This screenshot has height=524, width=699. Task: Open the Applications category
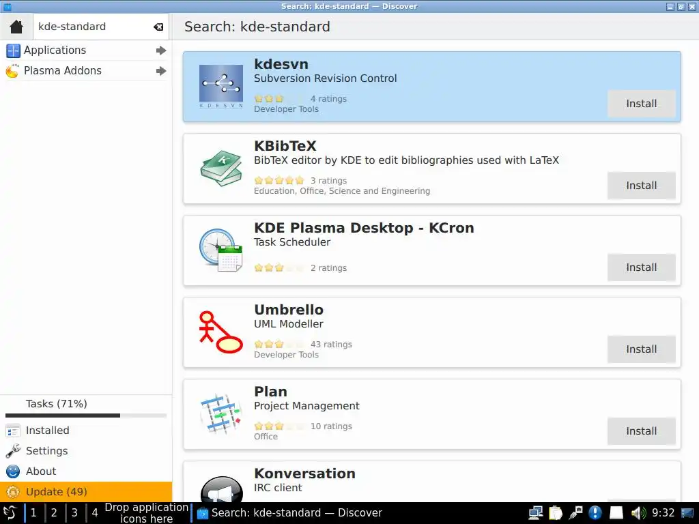[86, 50]
